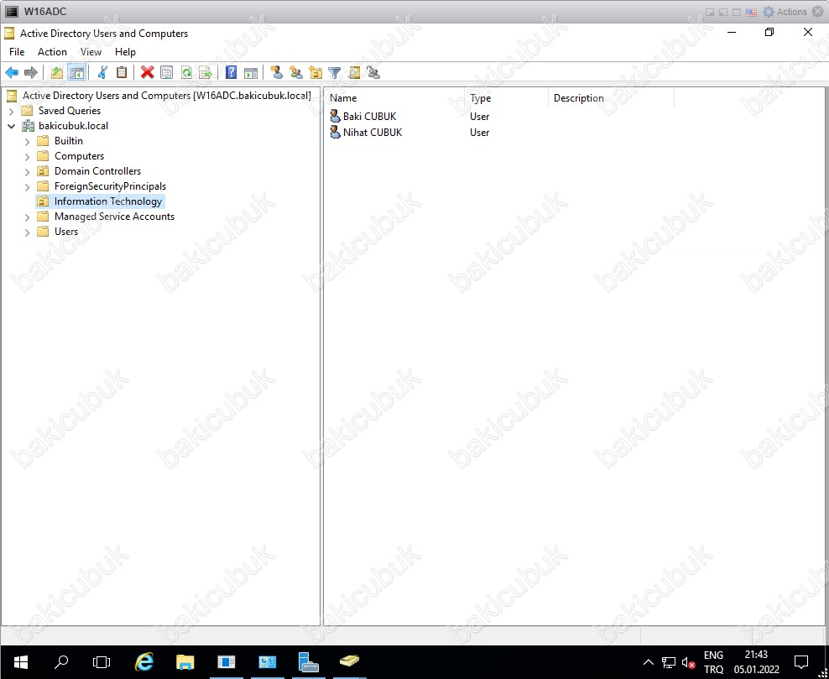The width and height of the screenshot is (829, 679).
Task: Click the Export List toolbar icon
Action: pos(205,72)
